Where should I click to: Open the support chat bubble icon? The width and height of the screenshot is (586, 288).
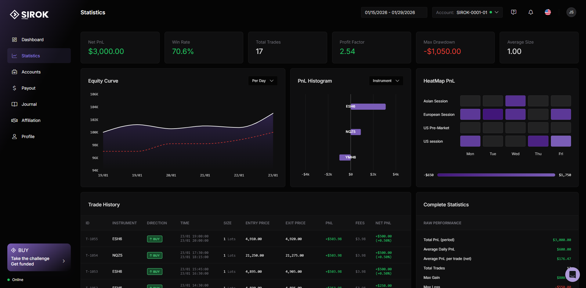coord(573,275)
